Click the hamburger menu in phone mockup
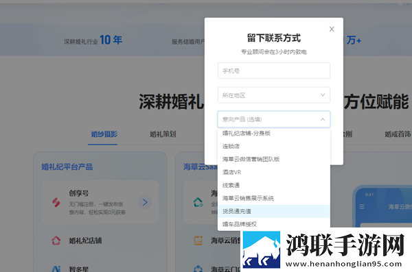This screenshot has width=412, height=272. click(362, 207)
